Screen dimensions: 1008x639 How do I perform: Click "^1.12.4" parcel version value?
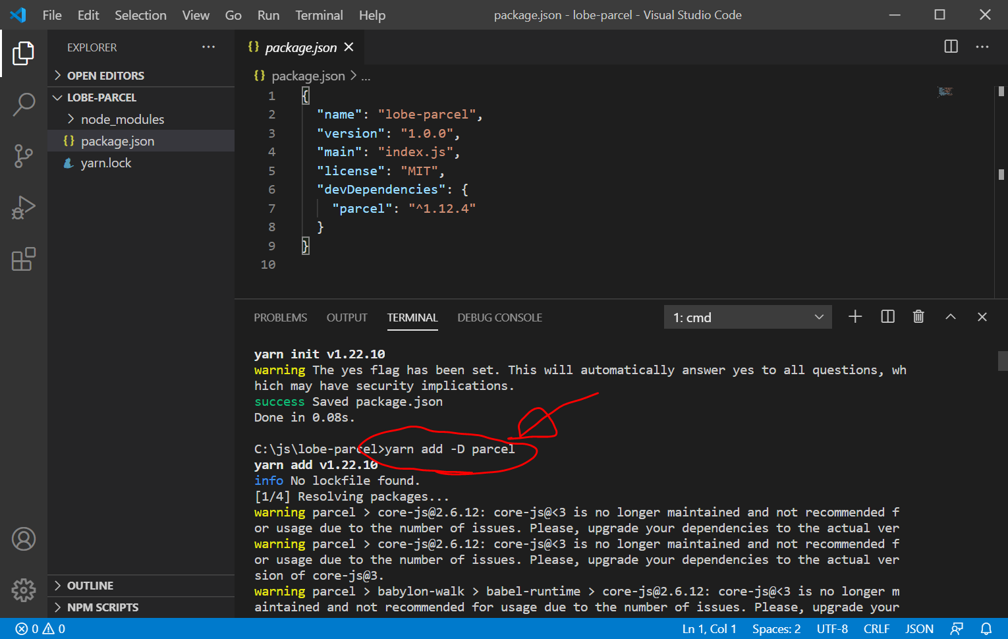point(442,209)
